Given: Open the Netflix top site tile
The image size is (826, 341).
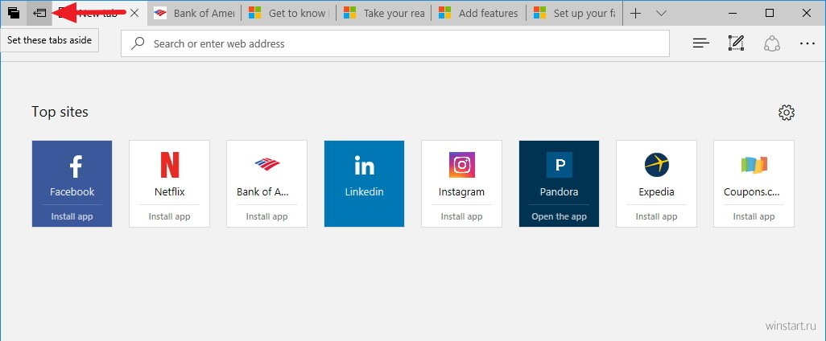Looking at the screenshot, I should click(170, 183).
